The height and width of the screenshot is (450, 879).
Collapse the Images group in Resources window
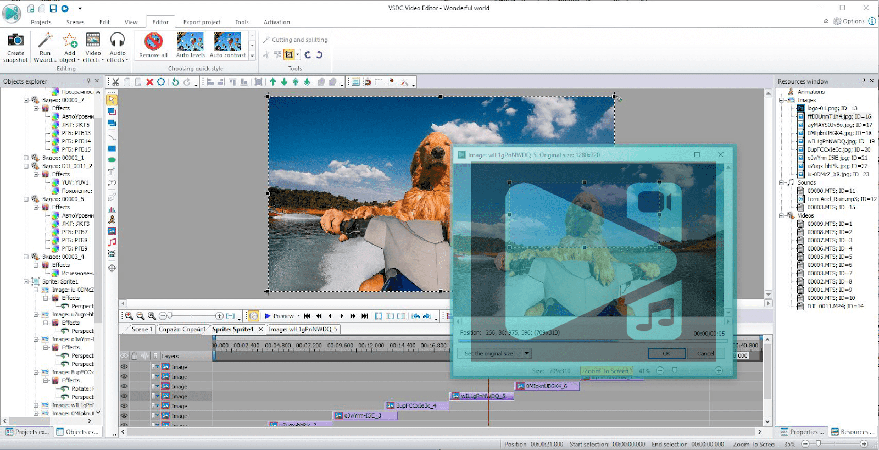click(781, 100)
